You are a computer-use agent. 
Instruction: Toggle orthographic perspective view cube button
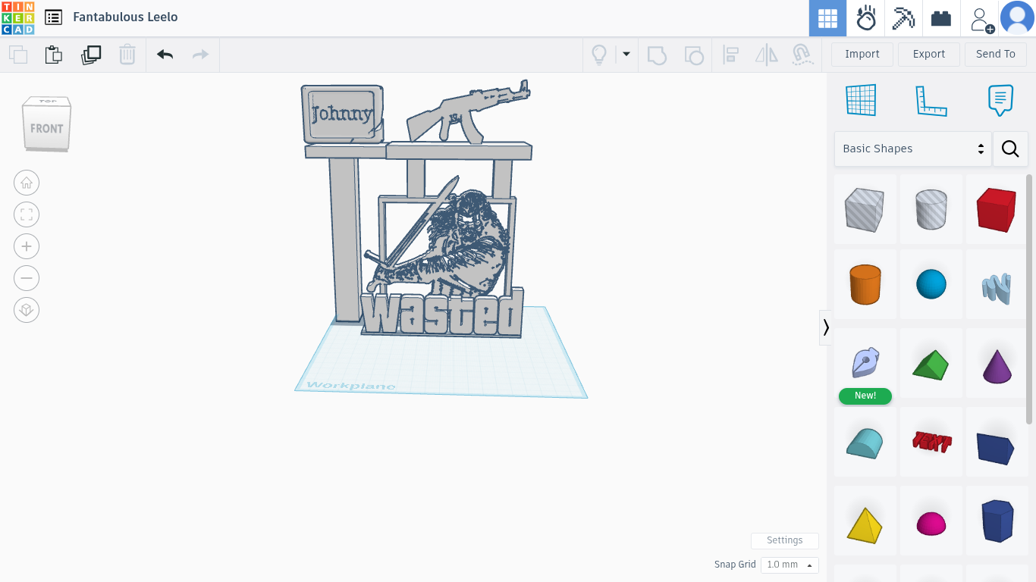(27, 310)
